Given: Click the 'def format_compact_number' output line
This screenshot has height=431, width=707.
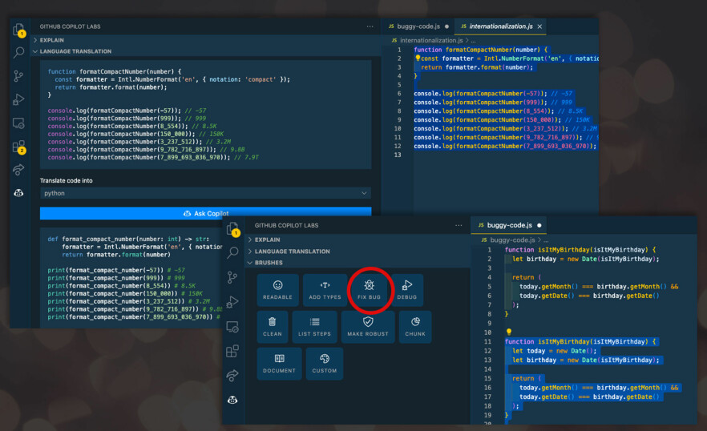Looking at the screenshot, I should point(128,240).
